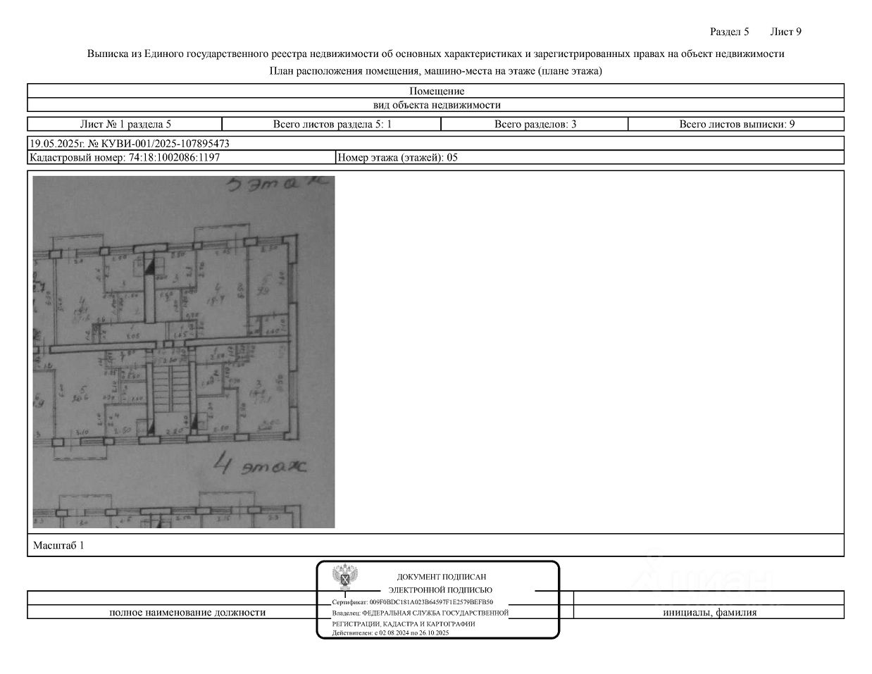
Task: Click the 'ДОКУМЕНТ ПОДПИСАН' stamp heading
Action: pyautogui.click(x=442, y=577)
